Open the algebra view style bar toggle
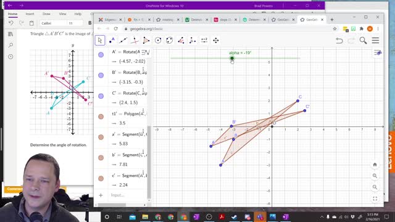This screenshot has width=395, height=222. click(146, 52)
